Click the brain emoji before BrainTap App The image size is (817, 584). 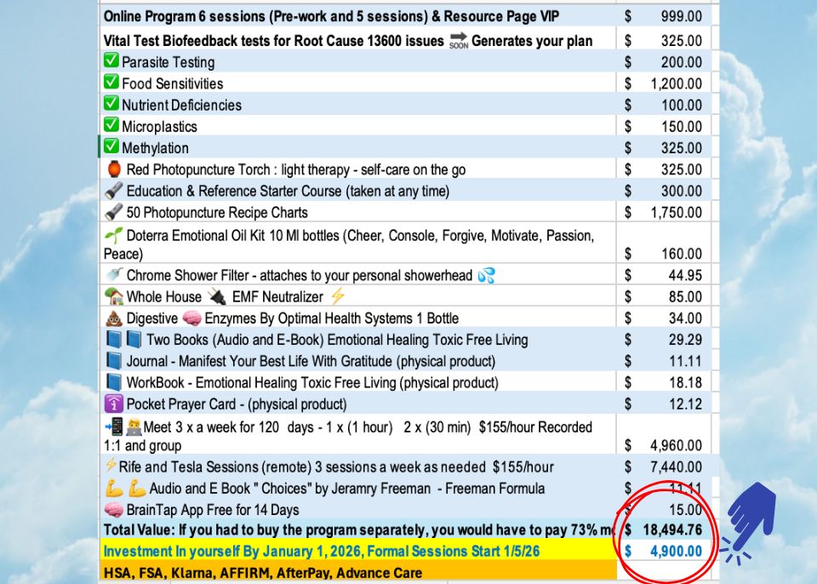113,509
